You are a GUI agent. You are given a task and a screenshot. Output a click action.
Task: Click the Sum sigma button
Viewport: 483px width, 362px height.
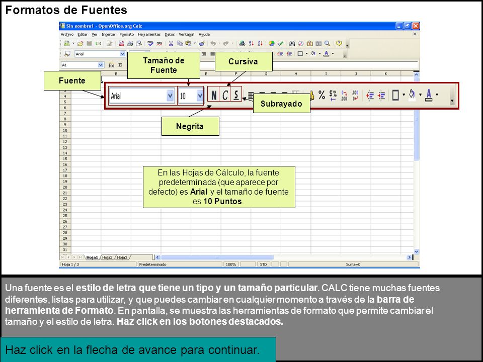(120, 65)
